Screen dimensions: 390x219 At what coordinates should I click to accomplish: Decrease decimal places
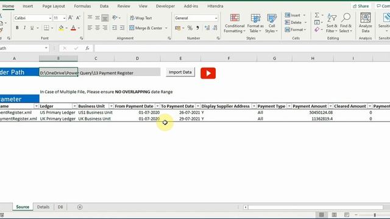(x=215, y=28)
